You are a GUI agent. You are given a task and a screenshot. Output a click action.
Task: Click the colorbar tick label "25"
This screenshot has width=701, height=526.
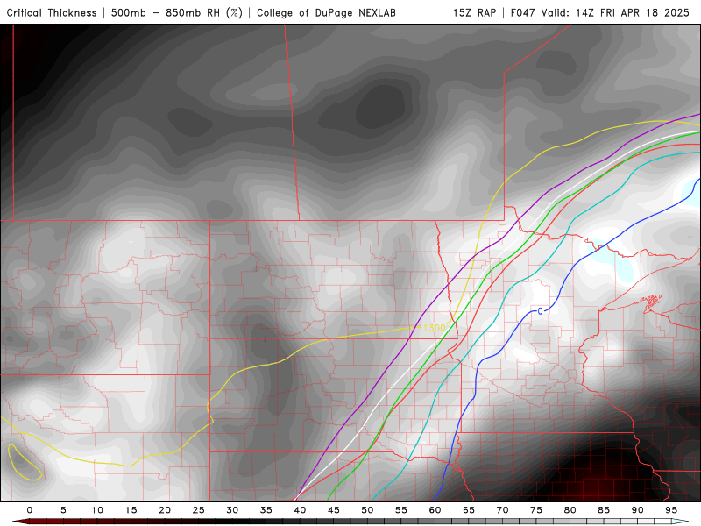click(199, 510)
